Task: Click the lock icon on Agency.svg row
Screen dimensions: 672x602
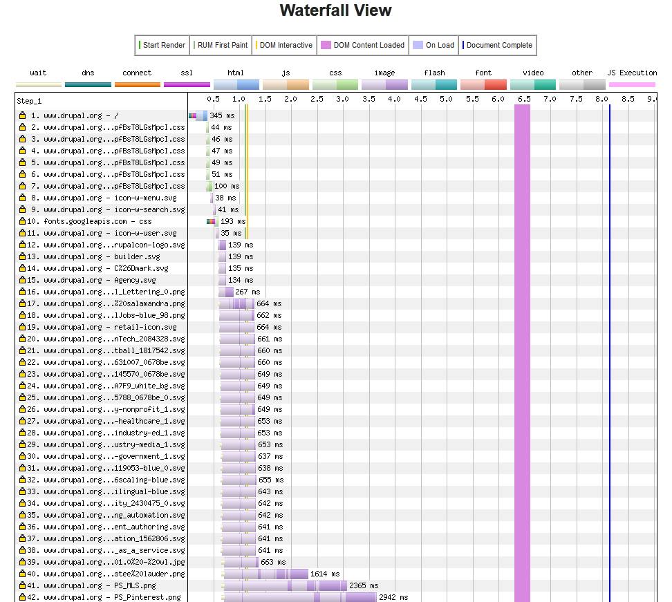Action: (x=22, y=281)
